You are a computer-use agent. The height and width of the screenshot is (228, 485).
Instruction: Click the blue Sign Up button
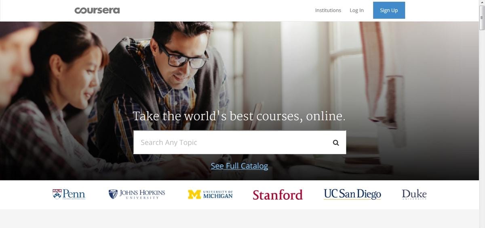(x=389, y=10)
